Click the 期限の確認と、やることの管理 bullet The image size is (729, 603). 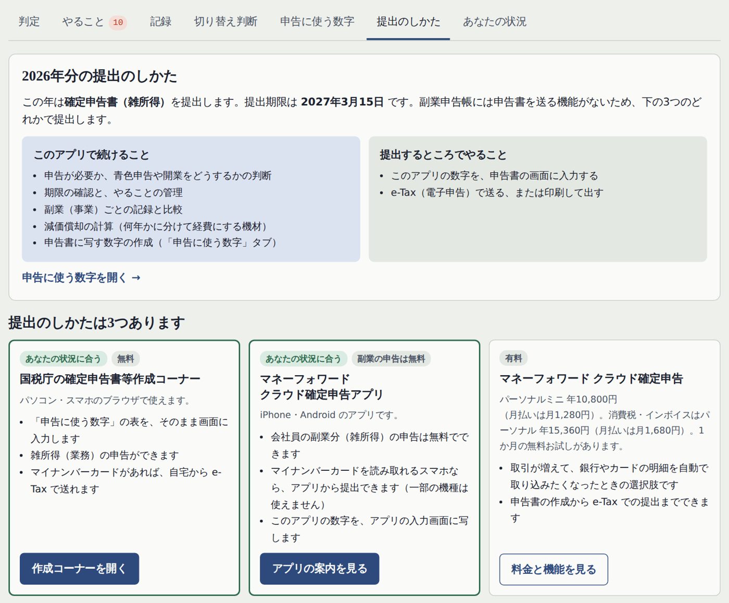click(x=114, y=193)
